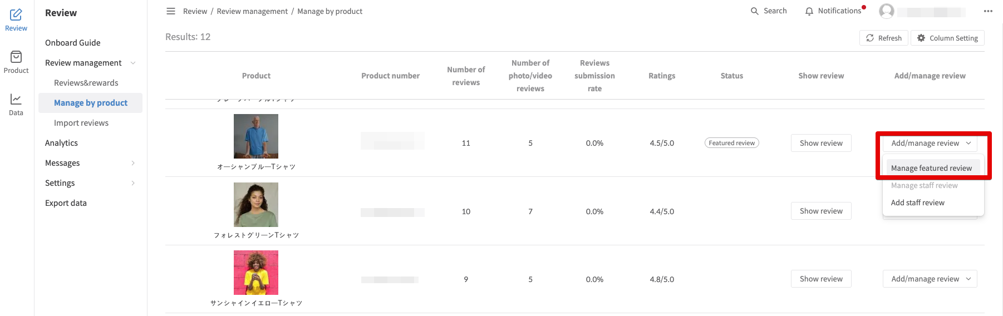
Task: Open Export data in sidebar
Action: click(x=66, y=203)
